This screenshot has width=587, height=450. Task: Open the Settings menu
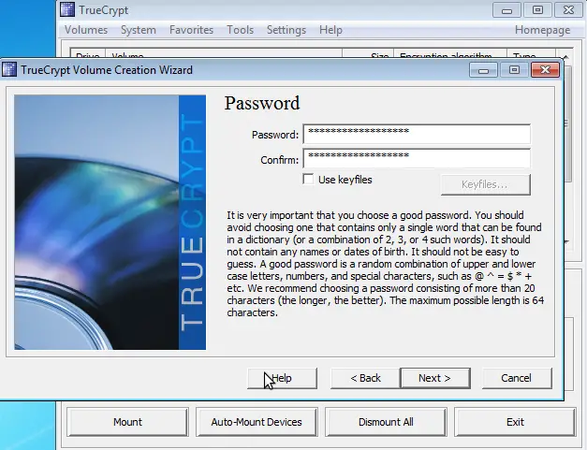[286, 30]
